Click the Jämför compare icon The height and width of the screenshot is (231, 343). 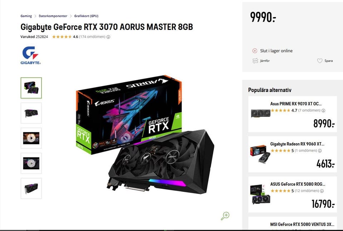[255, 61]
